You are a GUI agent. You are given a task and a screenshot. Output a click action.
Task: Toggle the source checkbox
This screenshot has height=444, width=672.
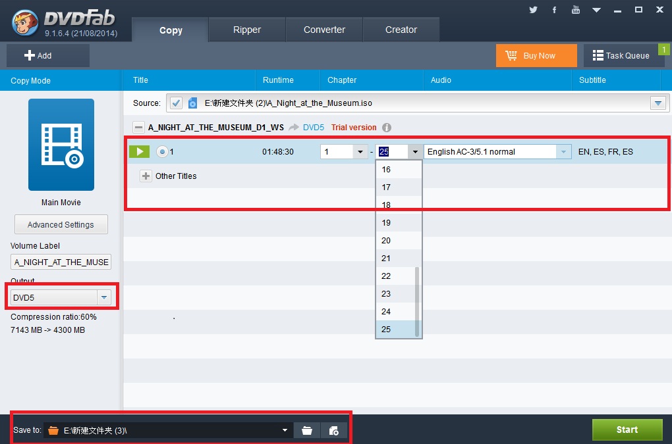click(x=176, y=103)
